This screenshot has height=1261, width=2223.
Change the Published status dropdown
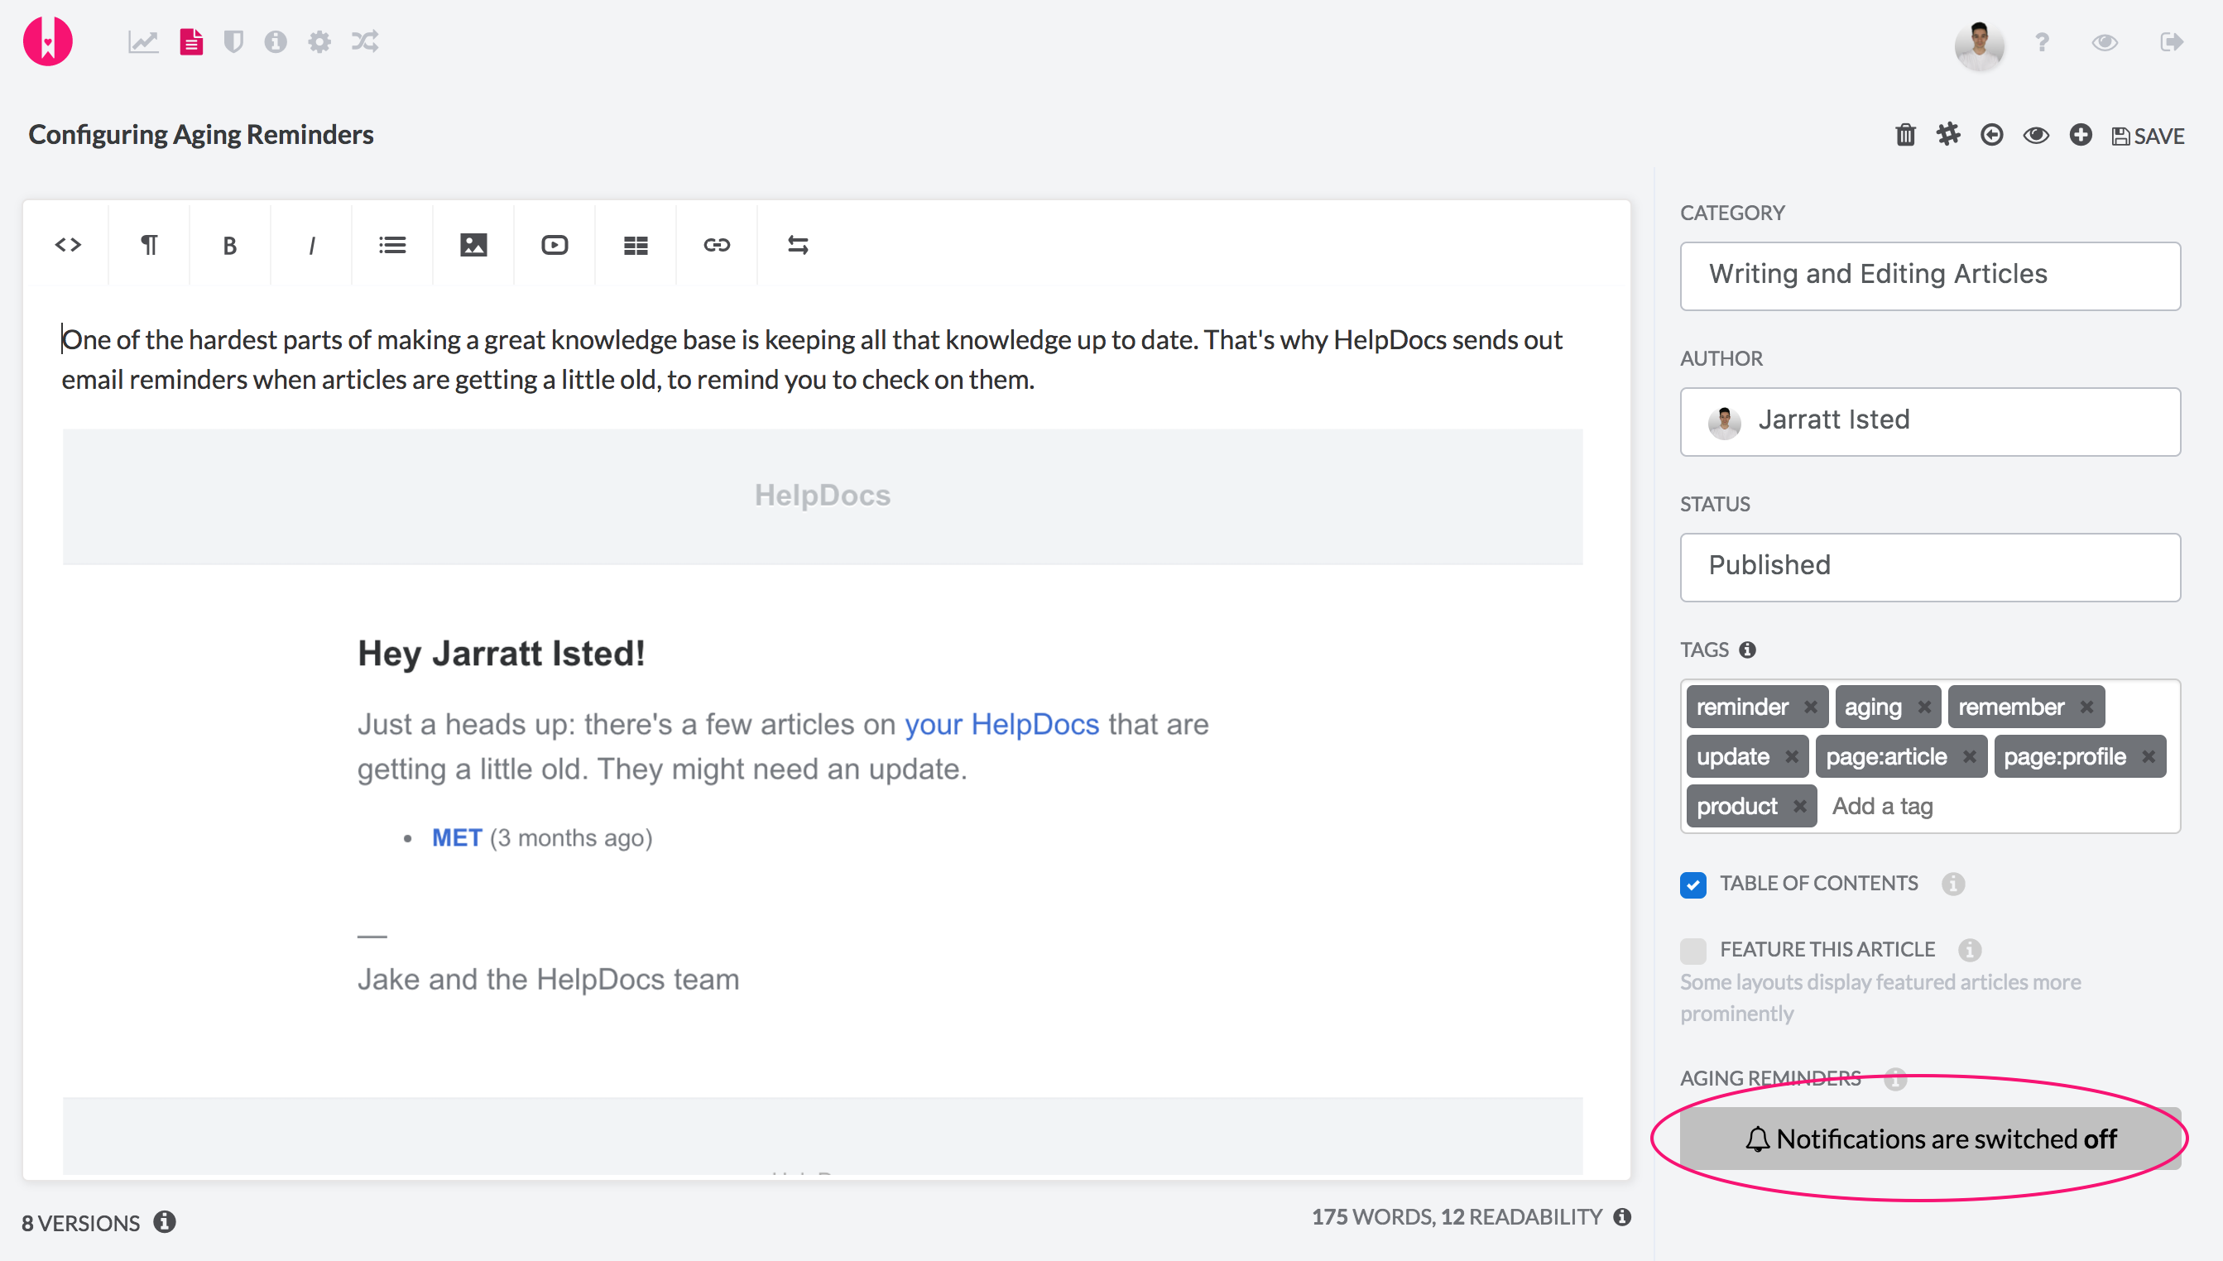tap(1929, 567)
